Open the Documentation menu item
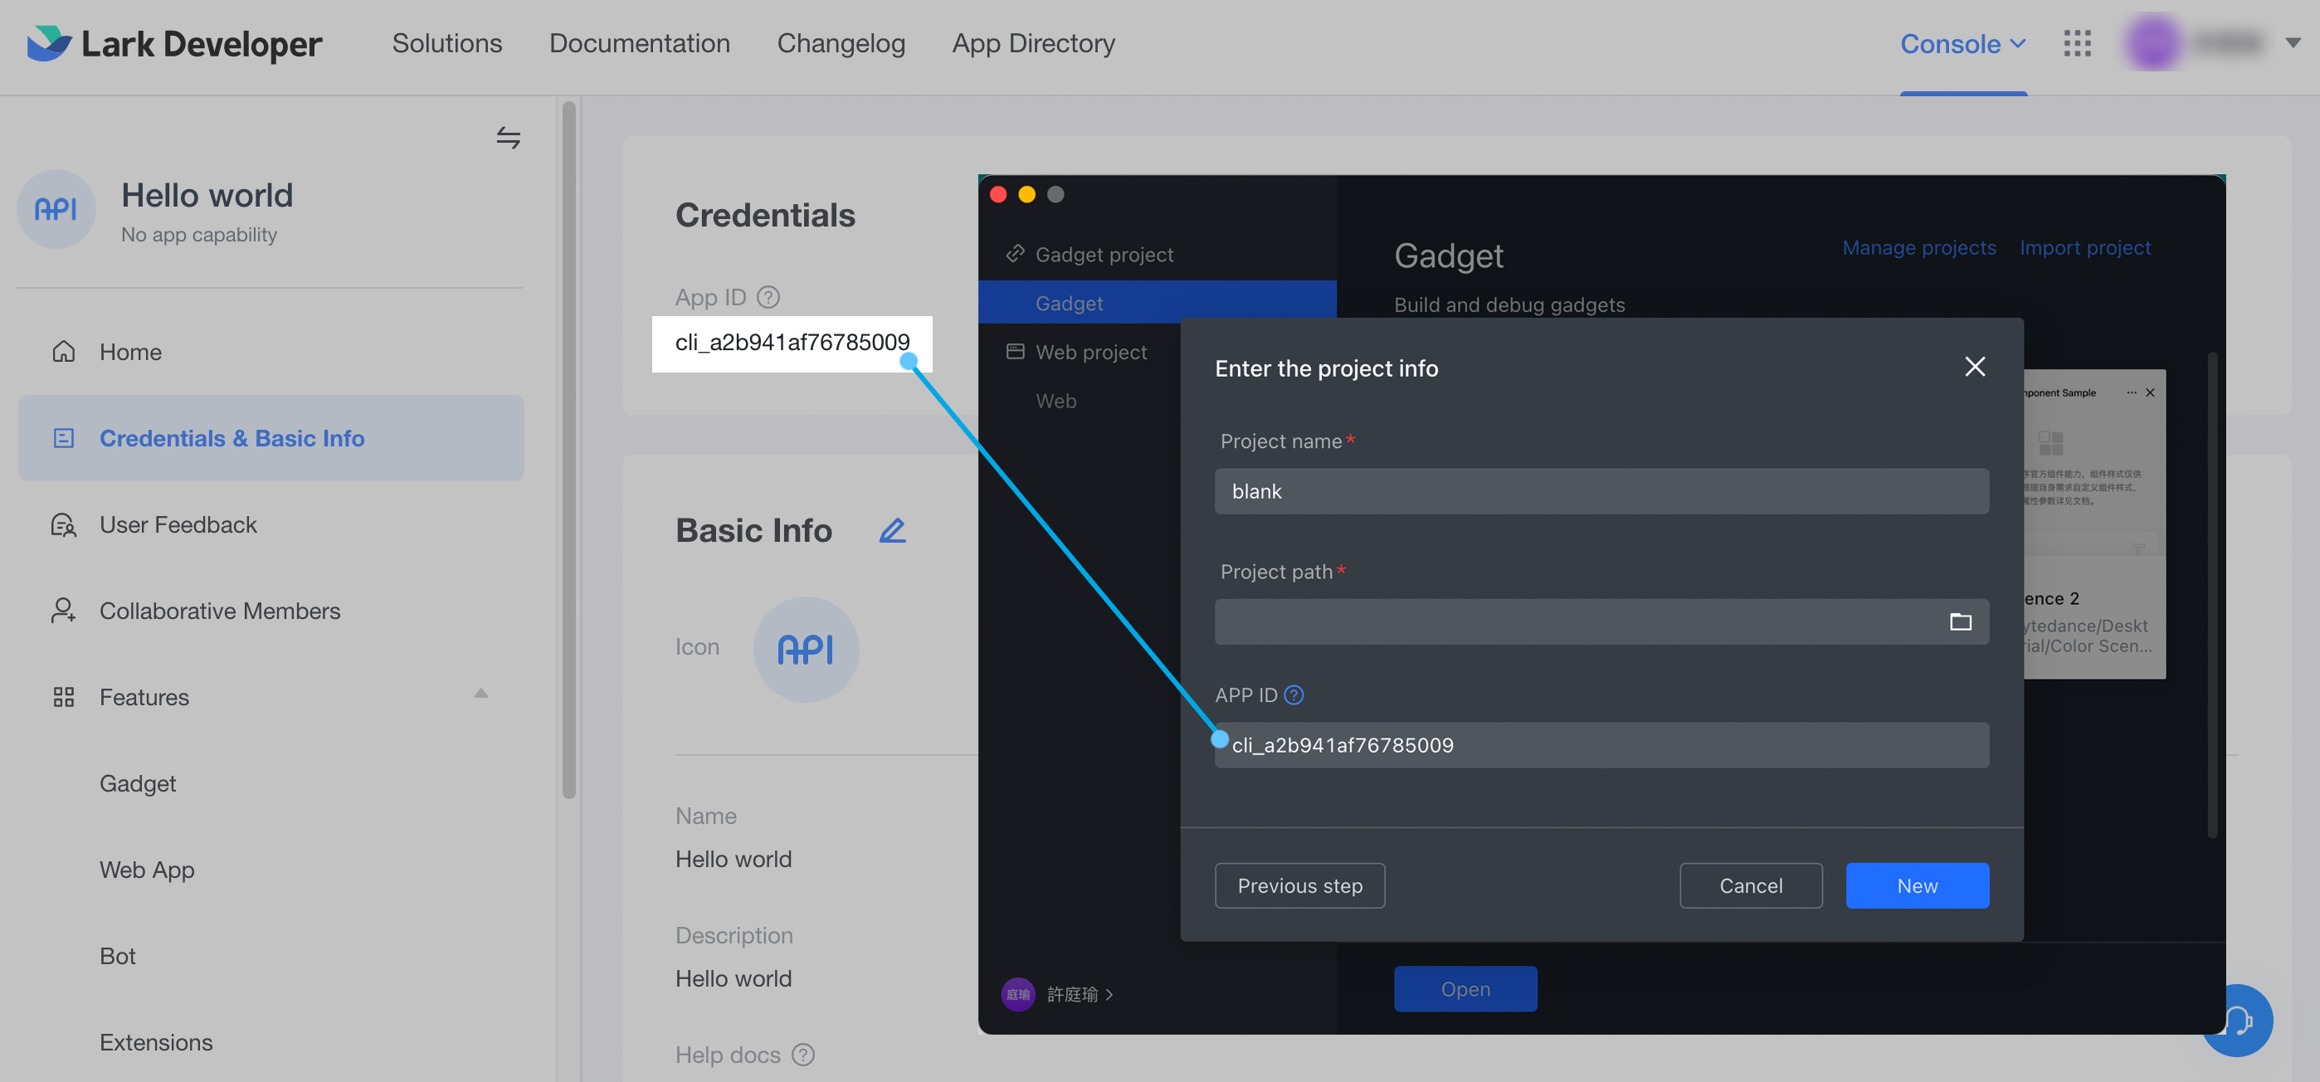Screen dimensions: 2320x1082 (x=640, y=42)
